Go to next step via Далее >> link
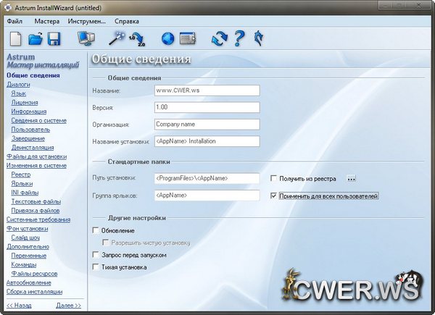 click(68, 306)
